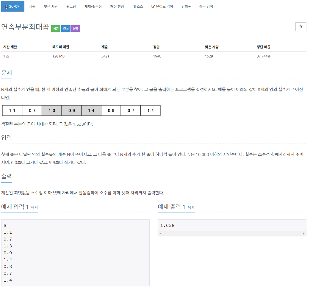The height and width of the screenshot is (287, 310).
Task: Click the green 성공 label
Action: [56, 29]
